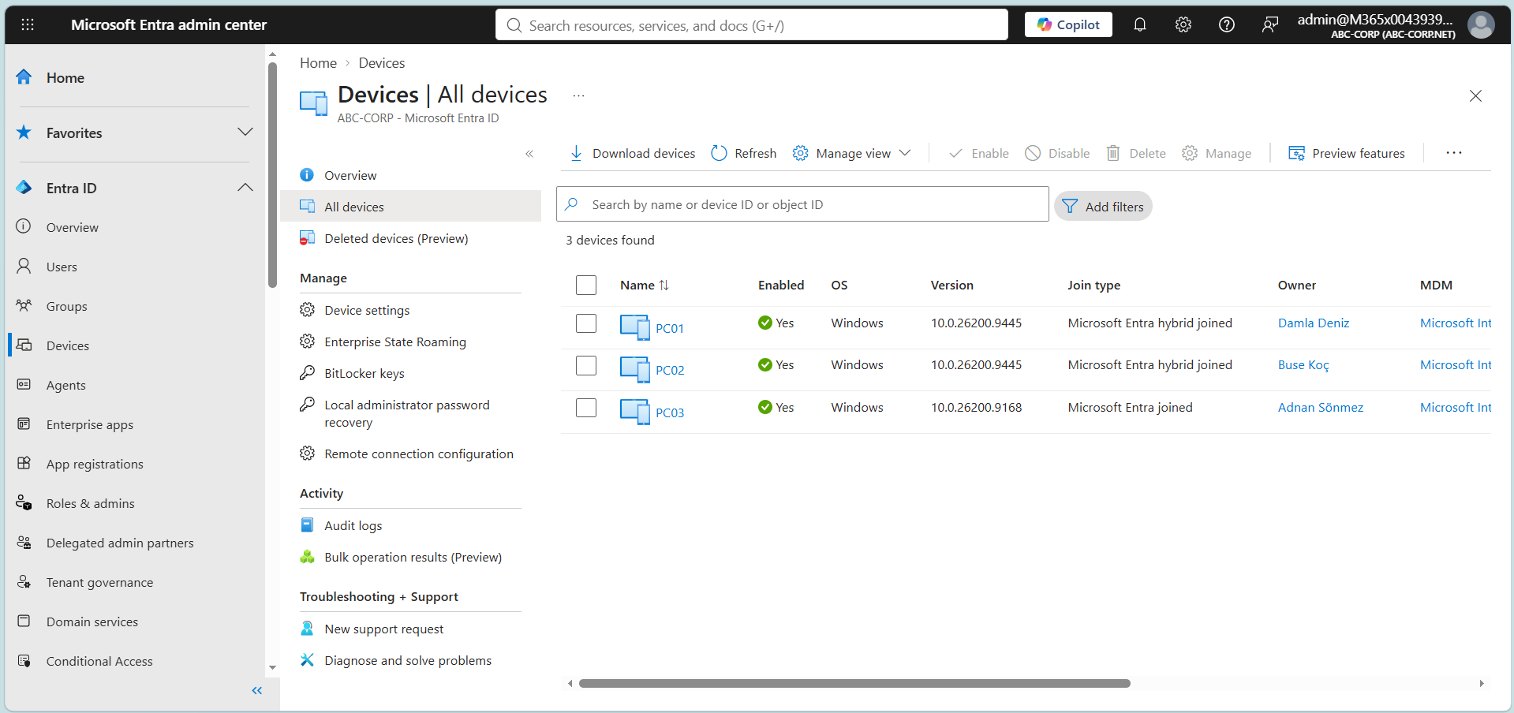Open Remote connection configuration

(x=419, y=454)
